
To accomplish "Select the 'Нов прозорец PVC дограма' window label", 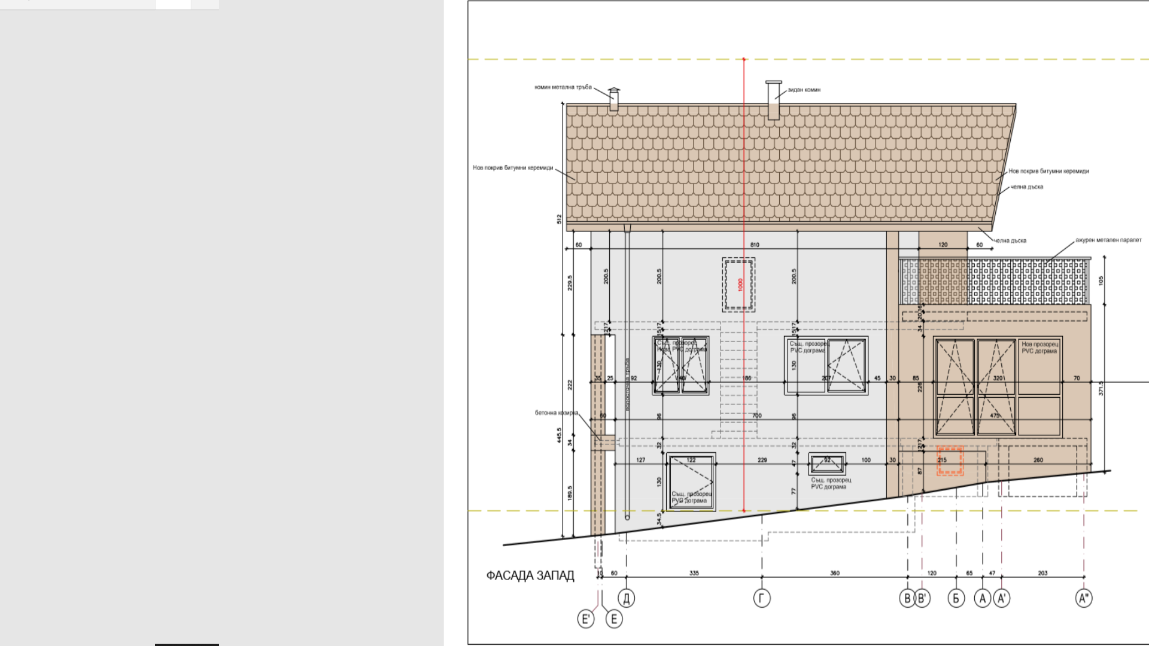I will click(x=1039, y=348).
